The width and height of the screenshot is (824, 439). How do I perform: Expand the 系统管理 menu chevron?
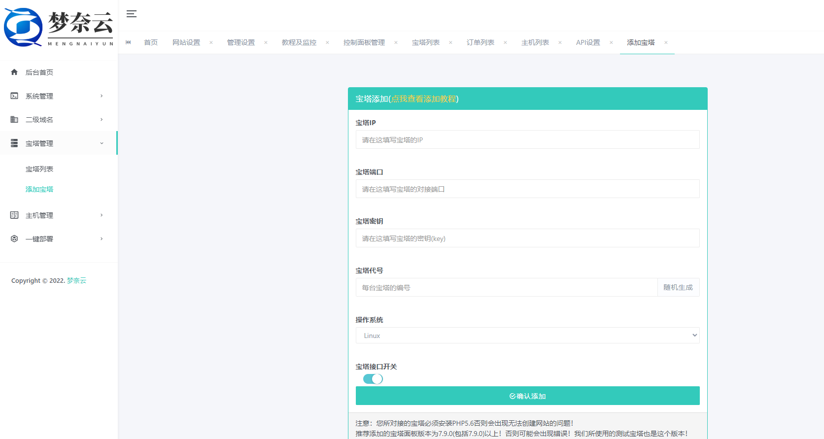102,96
